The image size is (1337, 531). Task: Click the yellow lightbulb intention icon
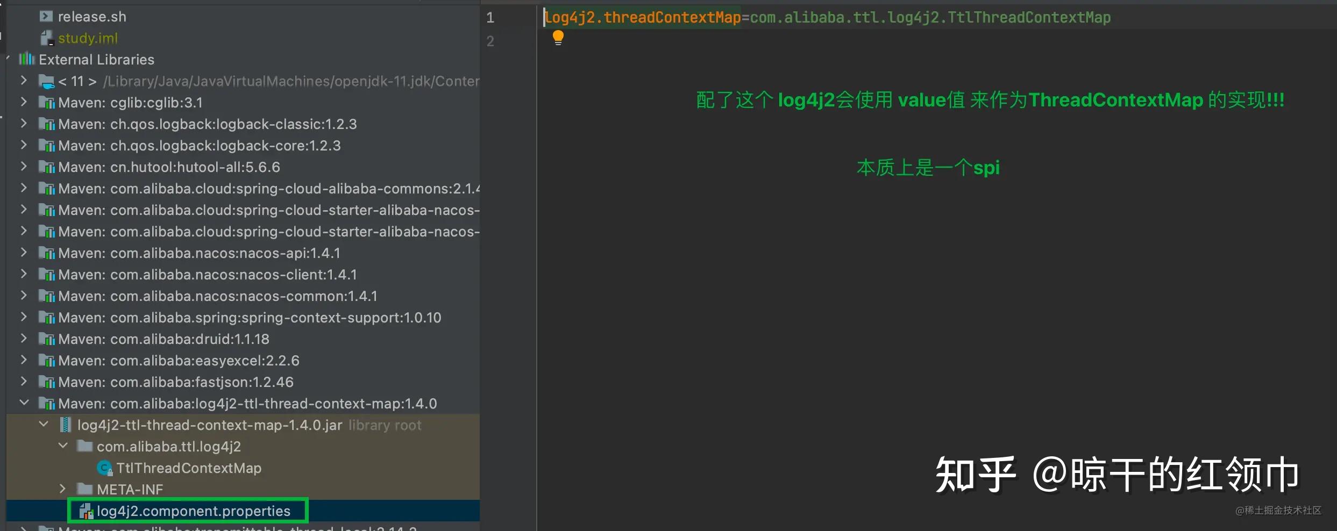(558, 38)
